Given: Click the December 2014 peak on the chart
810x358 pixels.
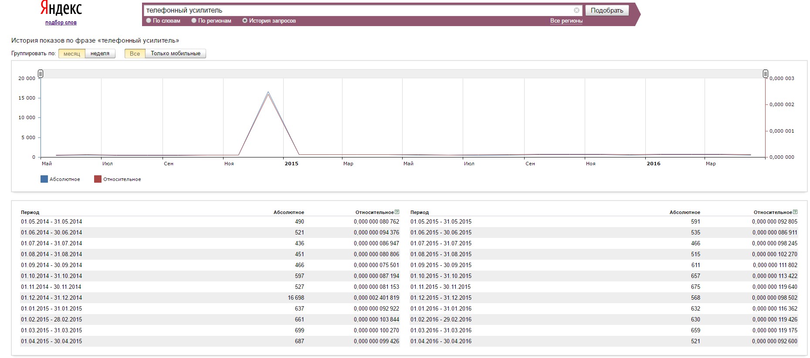Looking at the screenshot, I should pos(268,92).
